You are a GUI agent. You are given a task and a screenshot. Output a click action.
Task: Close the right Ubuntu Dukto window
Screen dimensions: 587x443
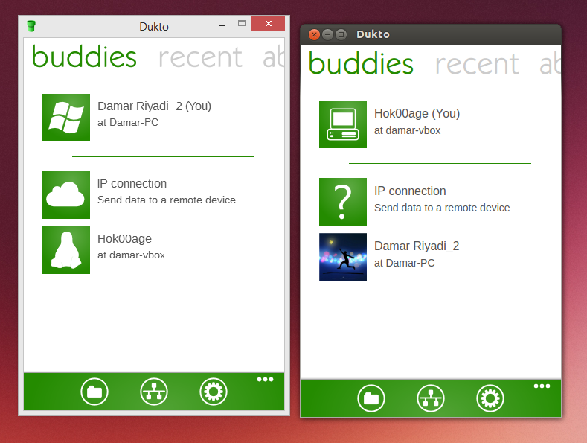pyautogui.click(x=314, y=35)
